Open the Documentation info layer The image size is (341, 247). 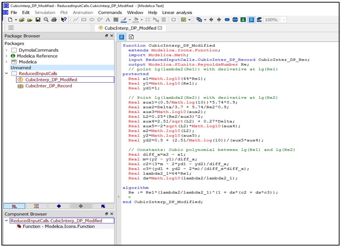pyautogui.click(x=243, y=20)
